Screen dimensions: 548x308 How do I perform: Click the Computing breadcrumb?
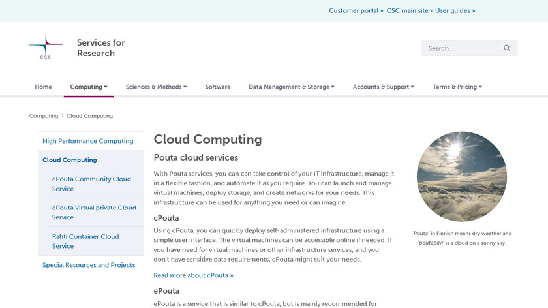pos(44,116)
